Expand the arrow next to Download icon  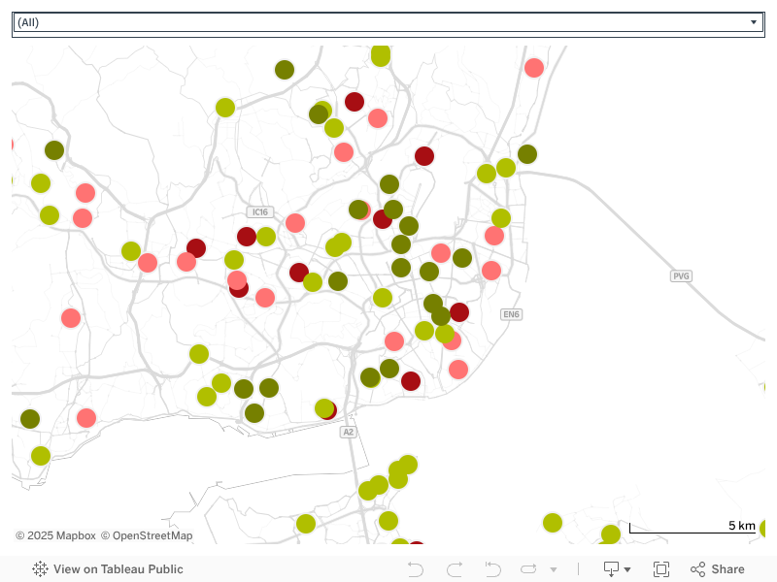(627, 569)
